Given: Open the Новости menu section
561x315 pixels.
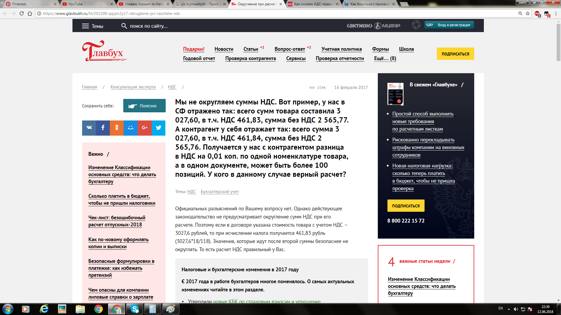Looking at the screenshot, I should (x=224, y=49).
